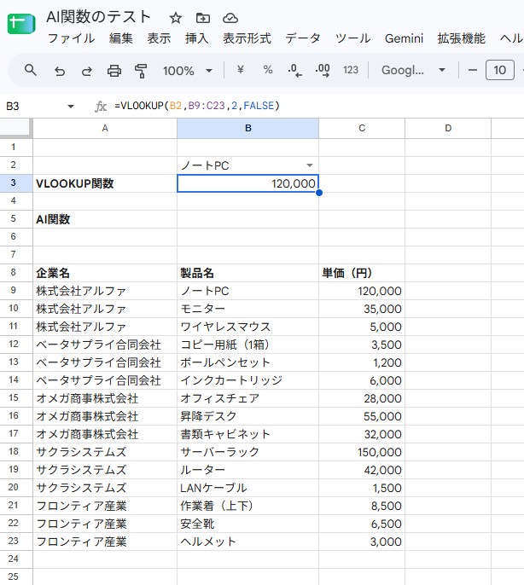Click the move to folder icon
The image size is (524, 585).
(x=203, y=18)
